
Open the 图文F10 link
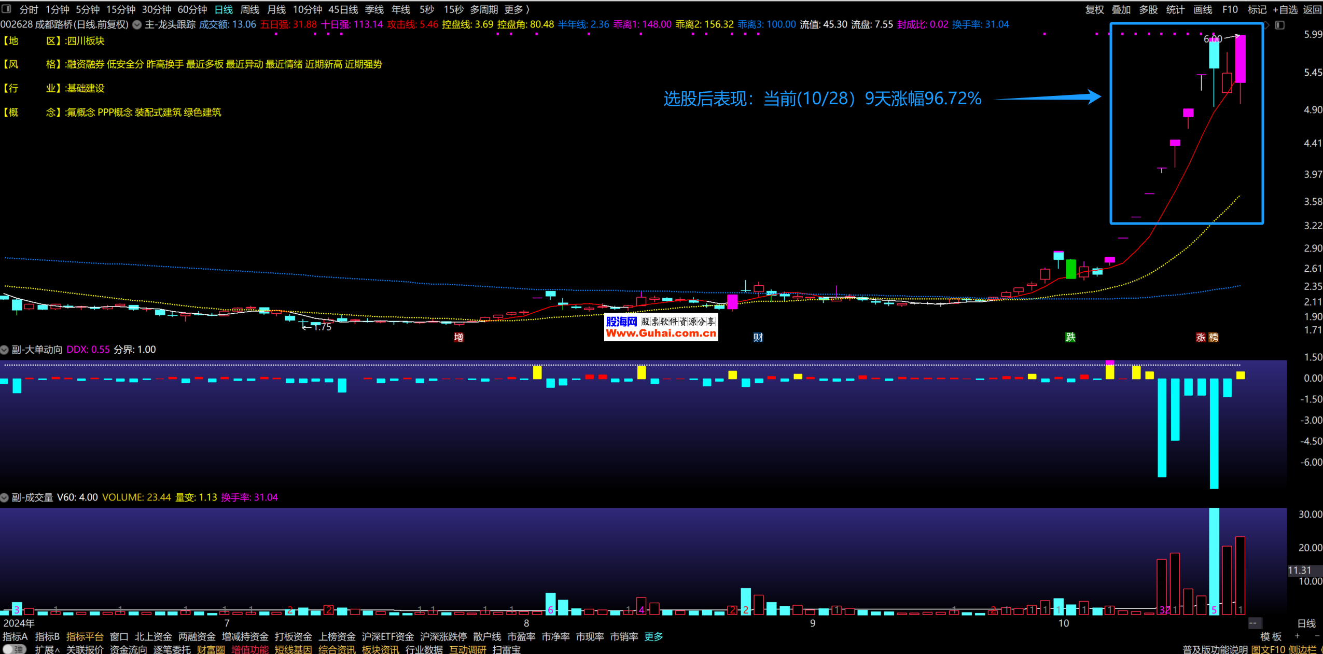tap(1268, 649)
